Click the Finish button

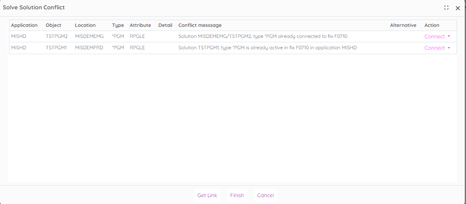(237, 195)
